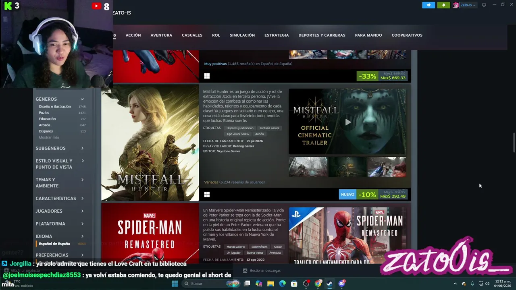Click the Mistfall Hunter -10% price button
The image size is (516, 290).
[x=373, y=195]
